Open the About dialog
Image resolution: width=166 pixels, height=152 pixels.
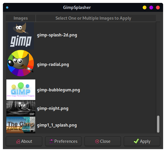click(x=24, y=141)
